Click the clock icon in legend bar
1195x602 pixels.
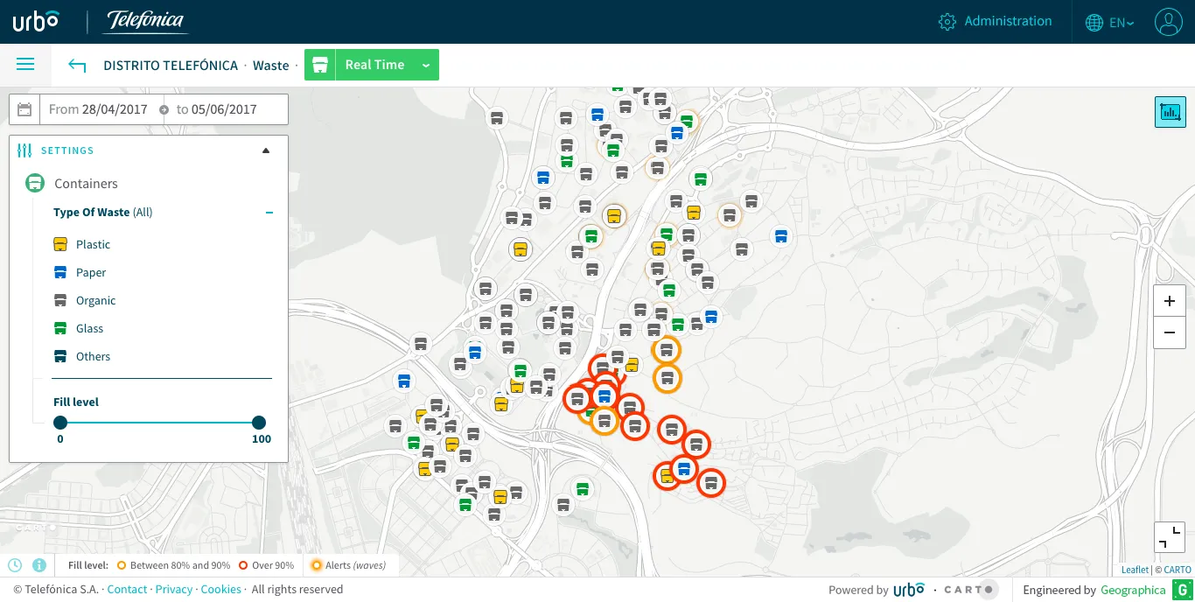click(x=15, y=565)
